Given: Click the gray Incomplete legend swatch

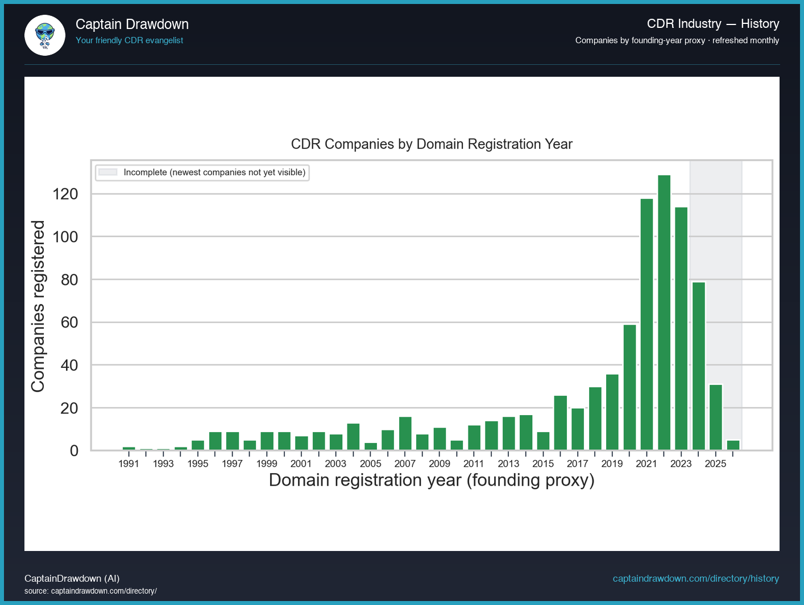Looking at the screenshot, I should [108, 172].
